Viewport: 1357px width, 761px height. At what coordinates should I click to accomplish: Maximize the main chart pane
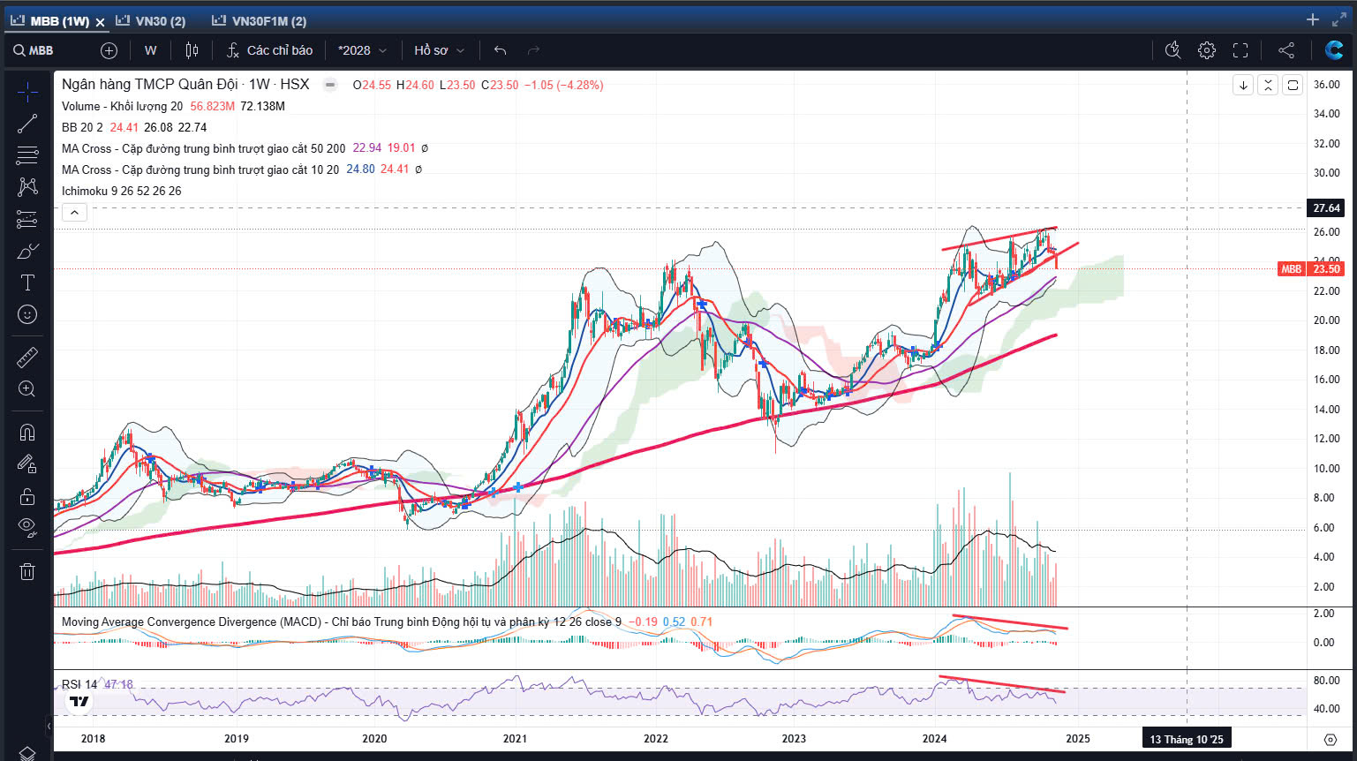tap(1293, 85)
